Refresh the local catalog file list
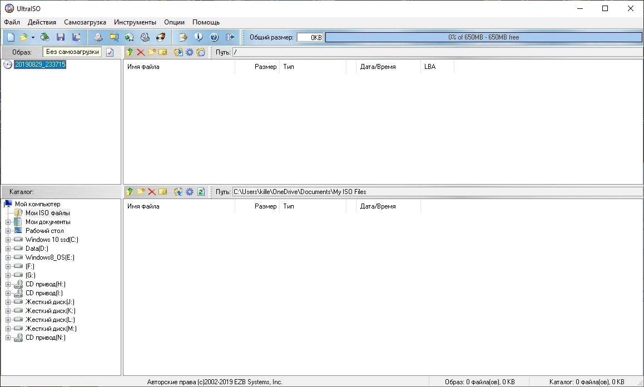This screenshot has width=644, height=387. click(x=201, y=192)
